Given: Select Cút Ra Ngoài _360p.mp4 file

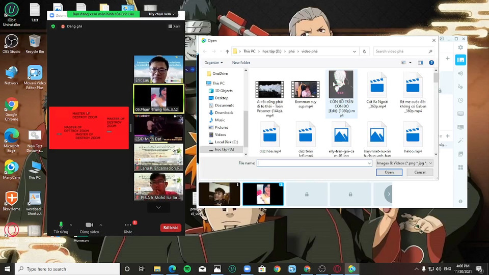Looking at the screenshot, I should click(377, 91).
